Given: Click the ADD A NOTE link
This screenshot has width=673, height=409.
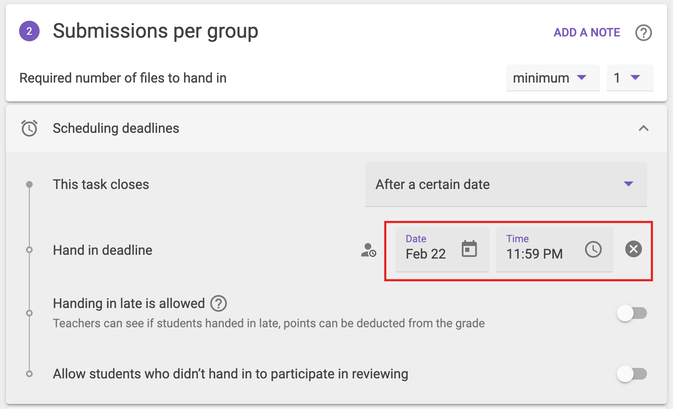Looking at the screenshot, I should 587,33.
